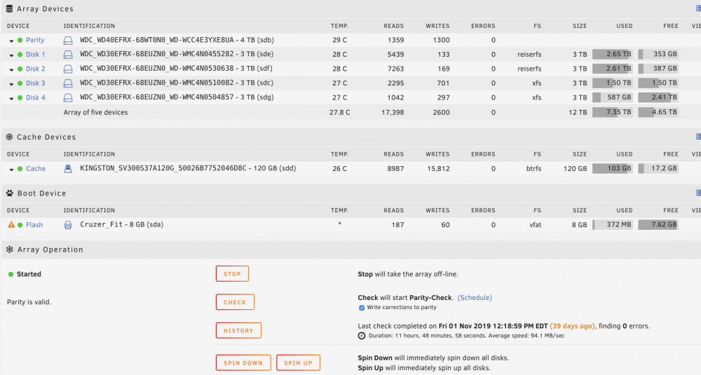The width and height of the screenshot is (701, 375).
Task: Click Cache used 103 GB bar
Action: 613,168
